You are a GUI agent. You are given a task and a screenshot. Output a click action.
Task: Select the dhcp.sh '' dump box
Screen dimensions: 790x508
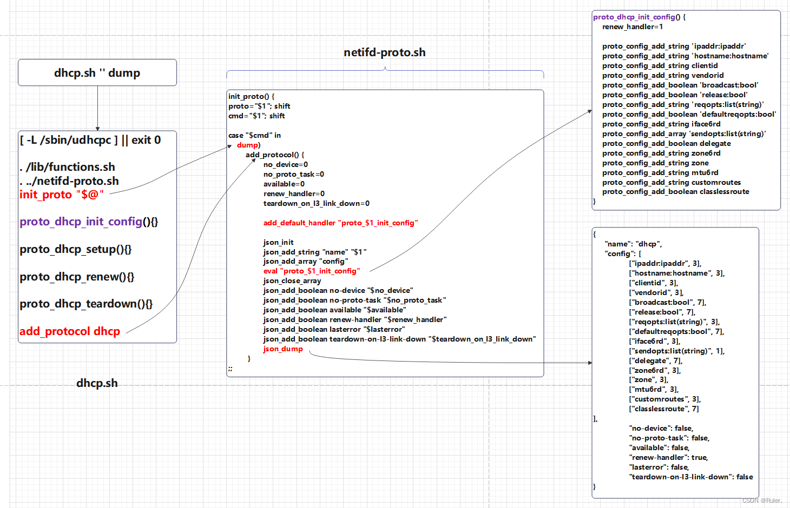tap(96, 72)
